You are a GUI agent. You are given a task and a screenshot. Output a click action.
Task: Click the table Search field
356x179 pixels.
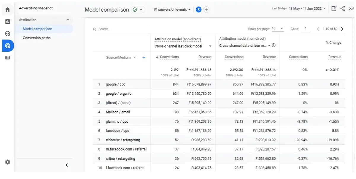click(121, 29)
